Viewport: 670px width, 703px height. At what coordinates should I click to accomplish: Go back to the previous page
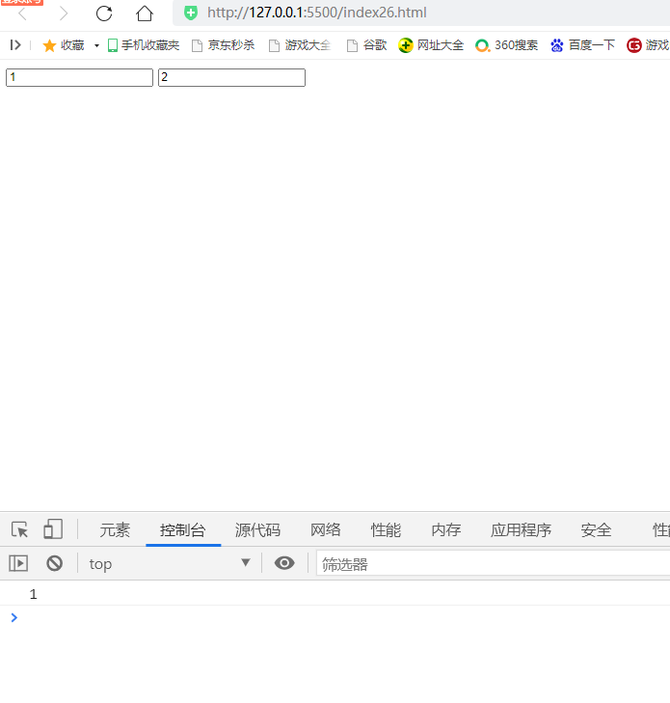pos(22,14)
